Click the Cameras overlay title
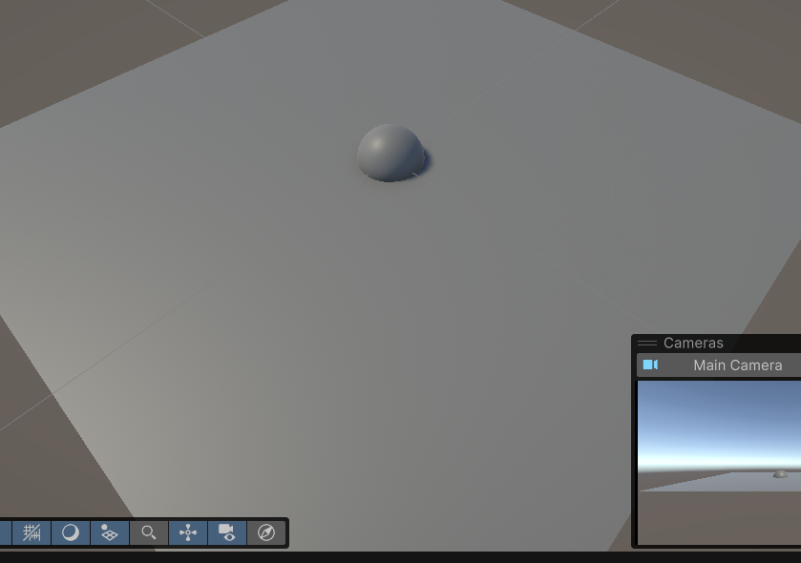 pyautogui.click(x=693, y=344)
